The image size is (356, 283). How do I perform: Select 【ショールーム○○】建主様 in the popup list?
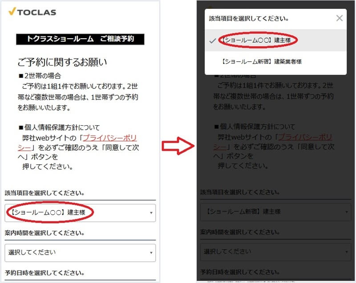pos(259,40)
